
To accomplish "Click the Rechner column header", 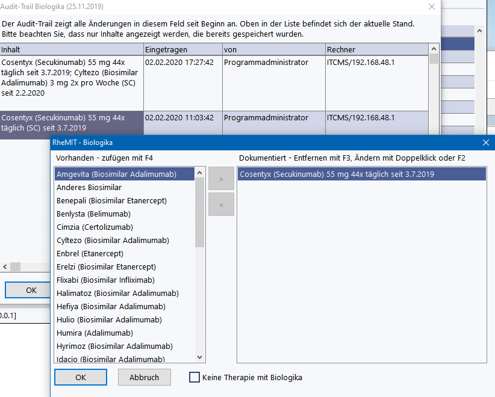I will pyautogui.click(x=376, y=49).
